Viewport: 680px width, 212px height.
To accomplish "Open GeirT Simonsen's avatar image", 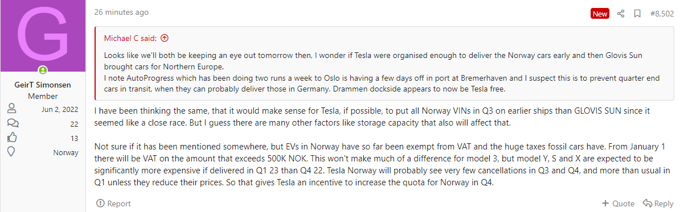I will click(x=43, y=36).
